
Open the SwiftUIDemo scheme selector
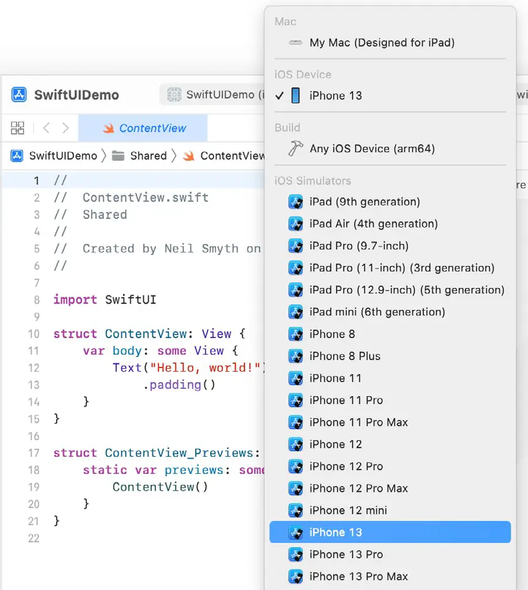213,94
